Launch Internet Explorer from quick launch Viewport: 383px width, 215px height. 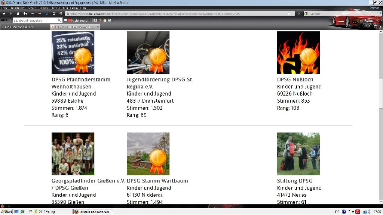pos(22,212)
